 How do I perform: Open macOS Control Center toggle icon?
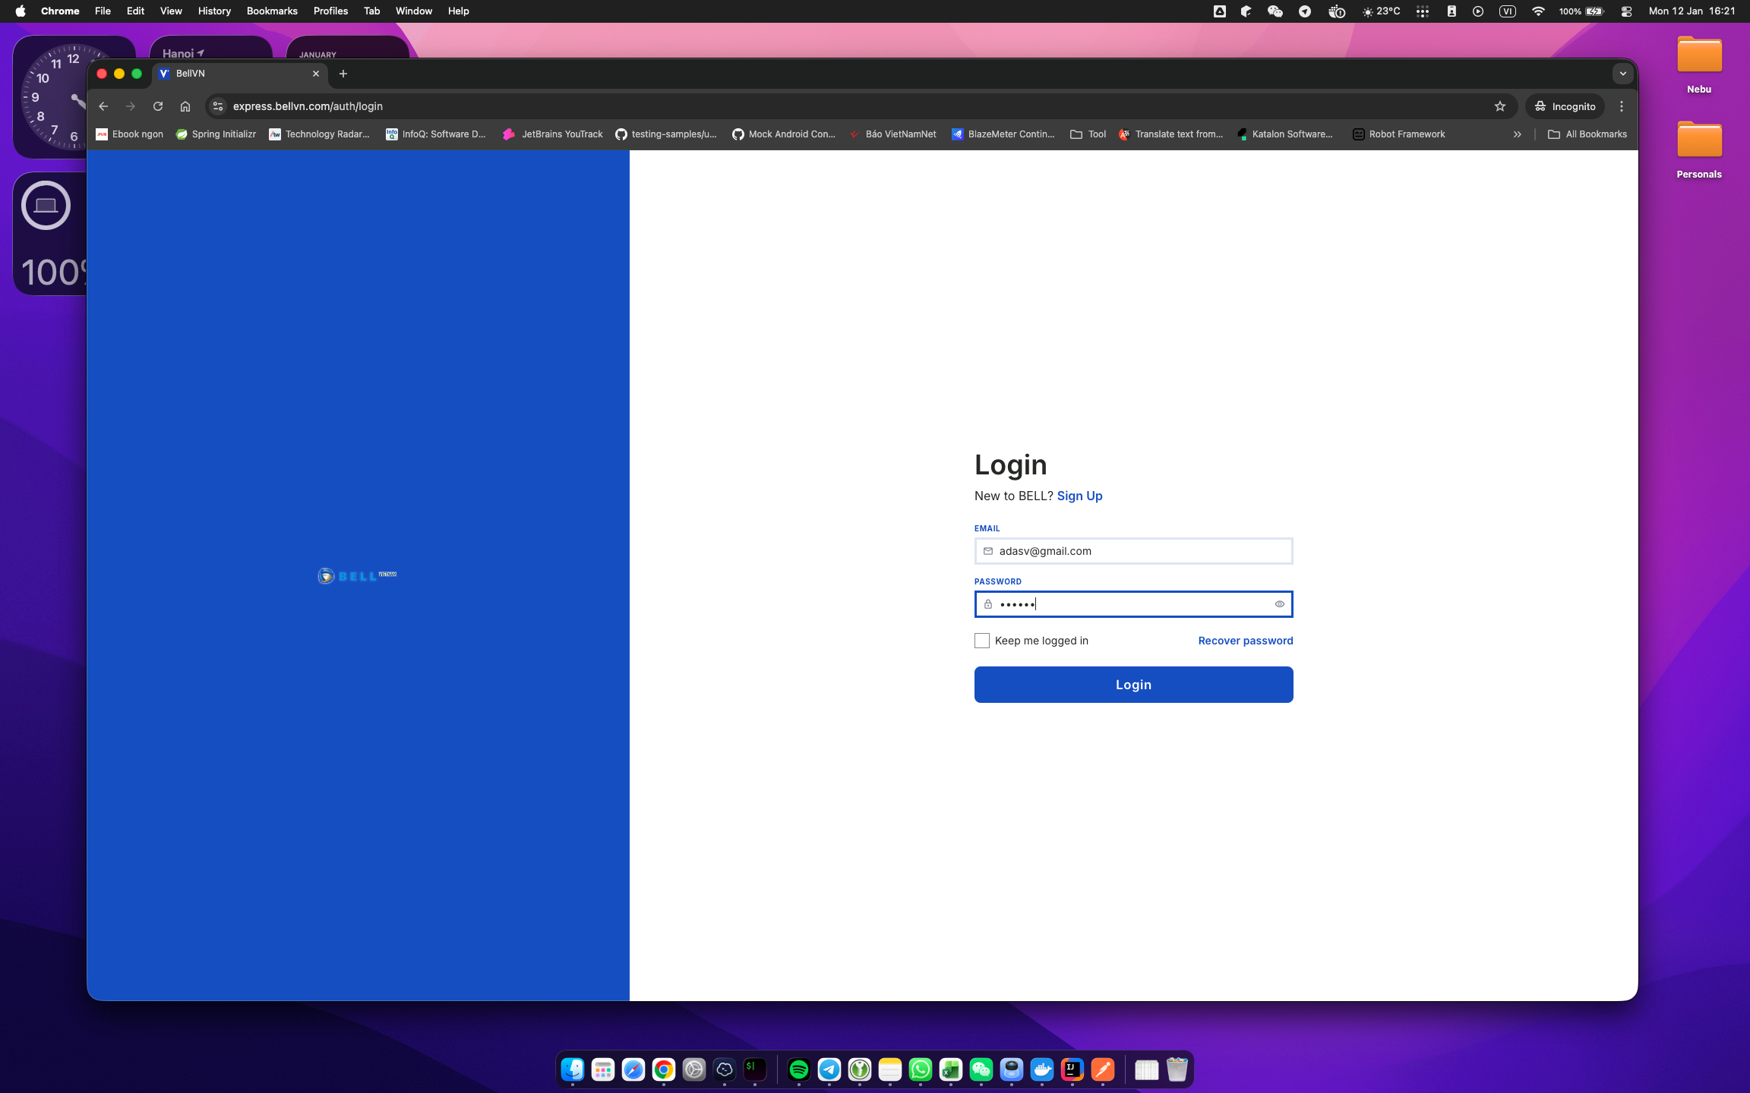pos(1626,11)
